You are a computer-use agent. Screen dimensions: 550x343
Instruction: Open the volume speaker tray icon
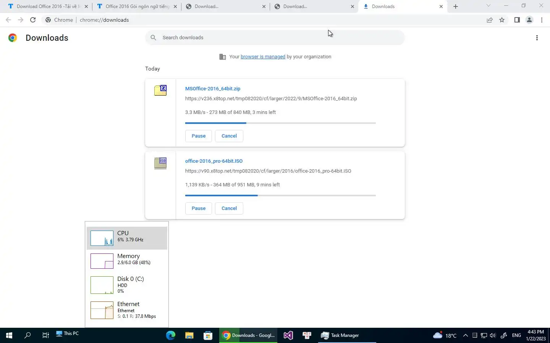[493, 335]
